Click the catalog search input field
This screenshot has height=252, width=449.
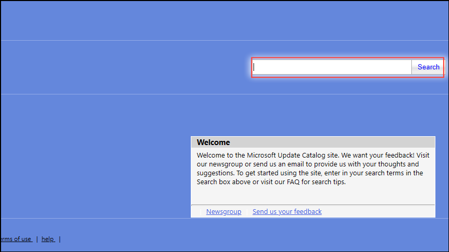click(332, 67)
